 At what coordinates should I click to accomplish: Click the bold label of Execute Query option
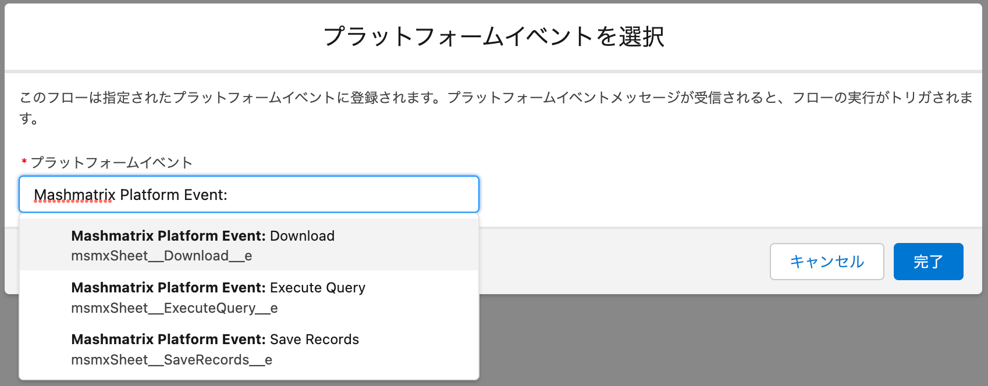(168, 287)
